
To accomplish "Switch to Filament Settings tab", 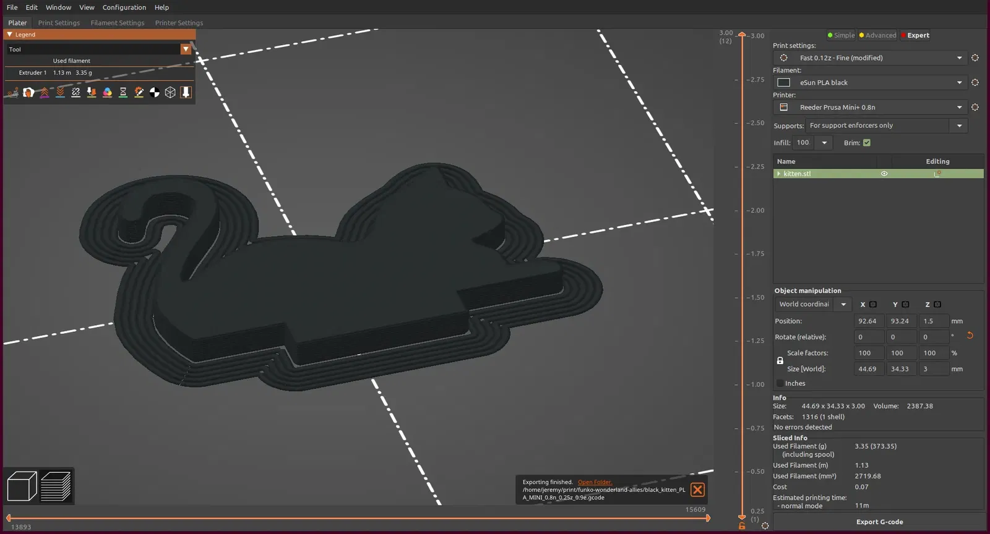I will click(x=118, y=23).
